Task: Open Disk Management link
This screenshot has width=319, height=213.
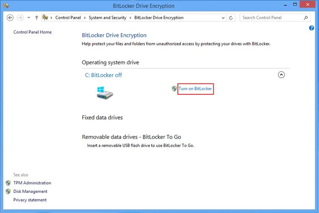Action: coord(31,192)
